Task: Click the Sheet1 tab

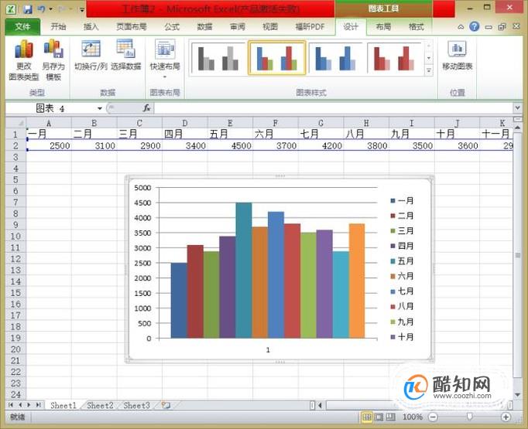Action: point(63,406)
